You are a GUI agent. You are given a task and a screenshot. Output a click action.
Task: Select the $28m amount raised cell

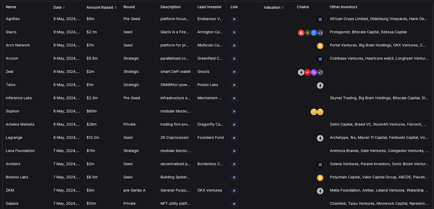tap(92, 124)
